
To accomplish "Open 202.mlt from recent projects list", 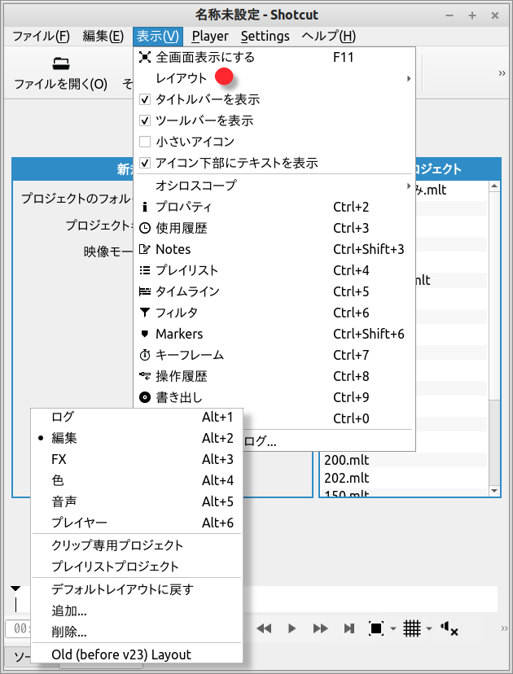I will [347, 478].
